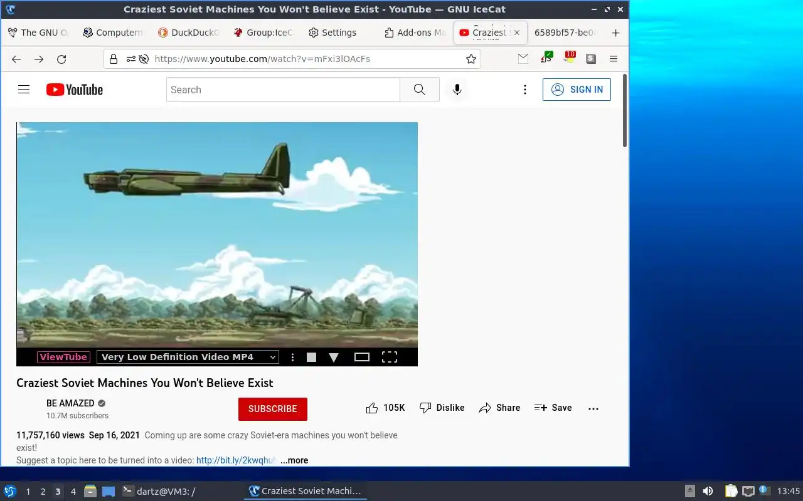Click the clipboard notes tray icon

point(731,491)
